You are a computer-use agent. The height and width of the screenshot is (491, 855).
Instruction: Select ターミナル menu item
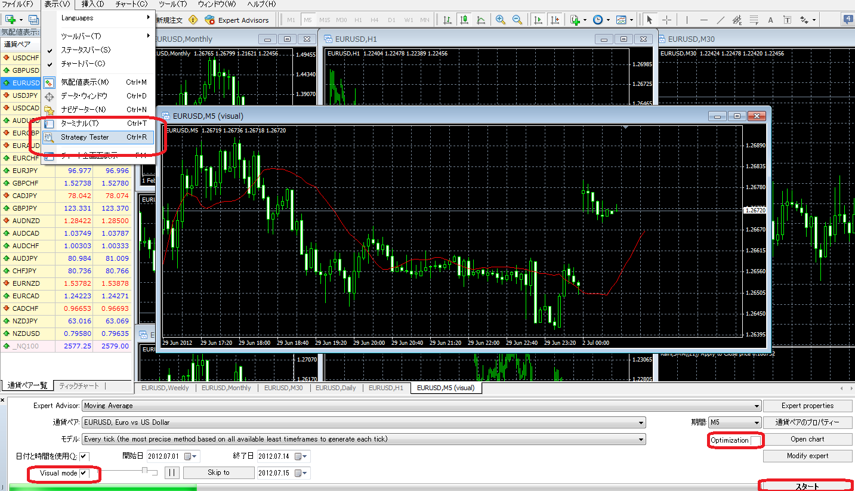[x=99, y=123]
